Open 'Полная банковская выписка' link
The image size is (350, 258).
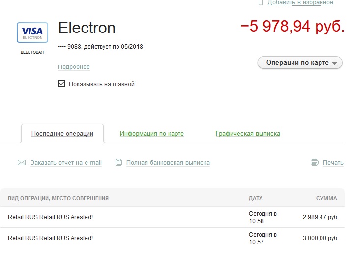pos(168,163)
